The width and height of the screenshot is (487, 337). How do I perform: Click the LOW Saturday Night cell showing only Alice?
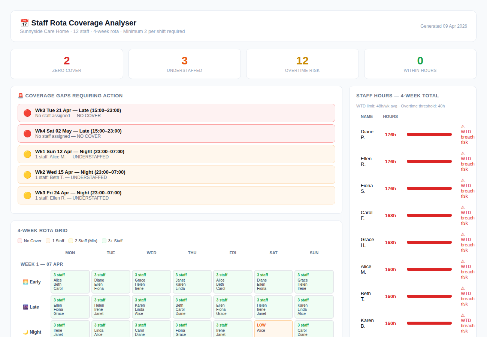point(273,328)
